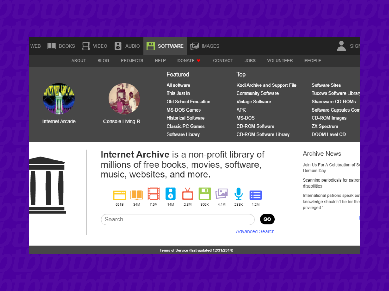Open the VOLUNTEER menu item
The image size is (389, 291).
click(x=280, y=61)
